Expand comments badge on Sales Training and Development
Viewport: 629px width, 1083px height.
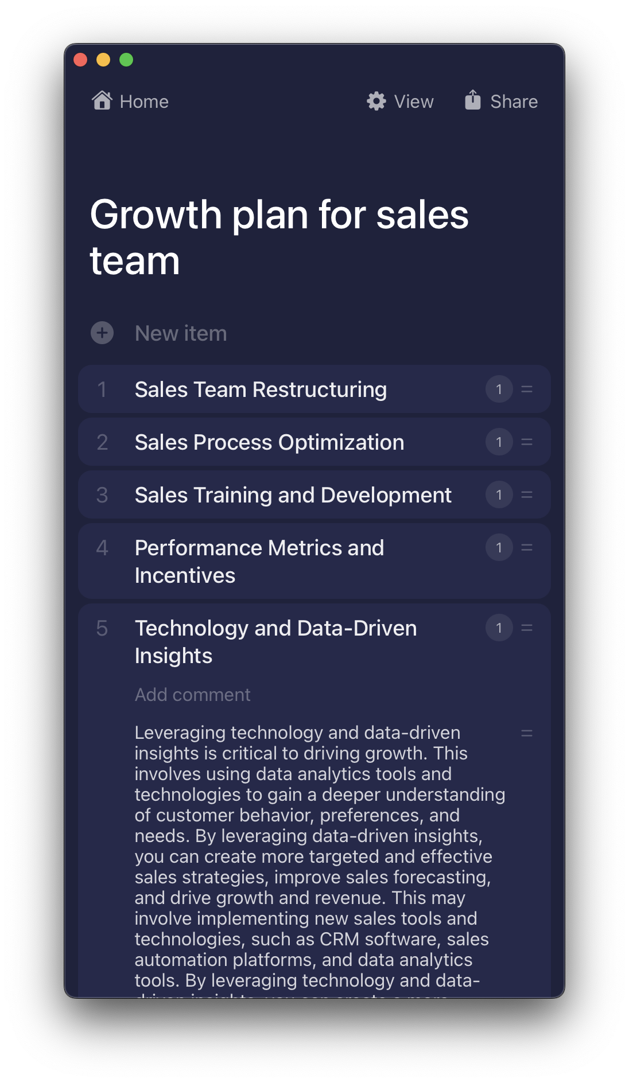(x=499, y=495)
